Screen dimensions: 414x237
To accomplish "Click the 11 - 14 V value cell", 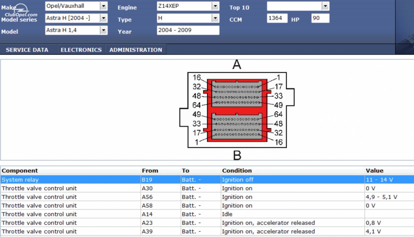I will coord(389,179).
